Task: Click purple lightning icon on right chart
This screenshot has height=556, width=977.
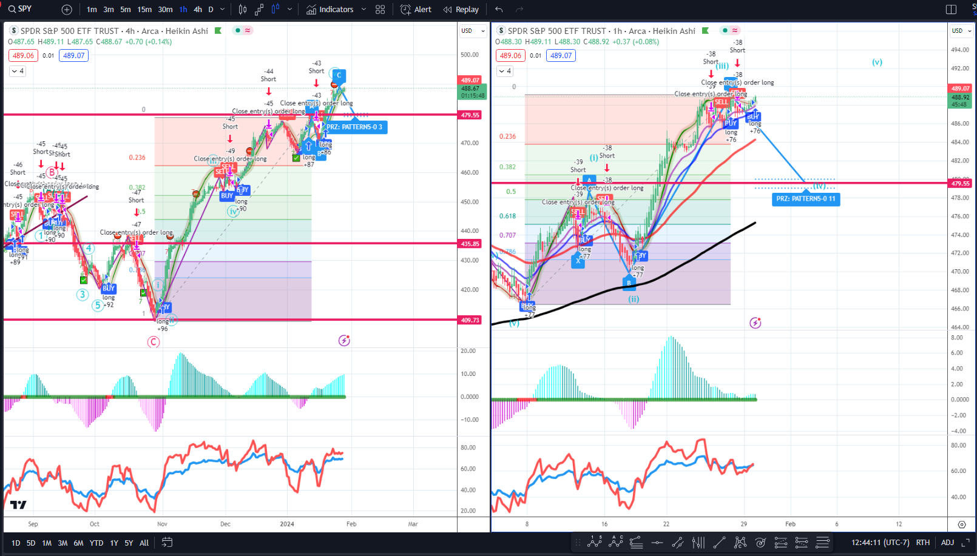Action: click(755, 323)
